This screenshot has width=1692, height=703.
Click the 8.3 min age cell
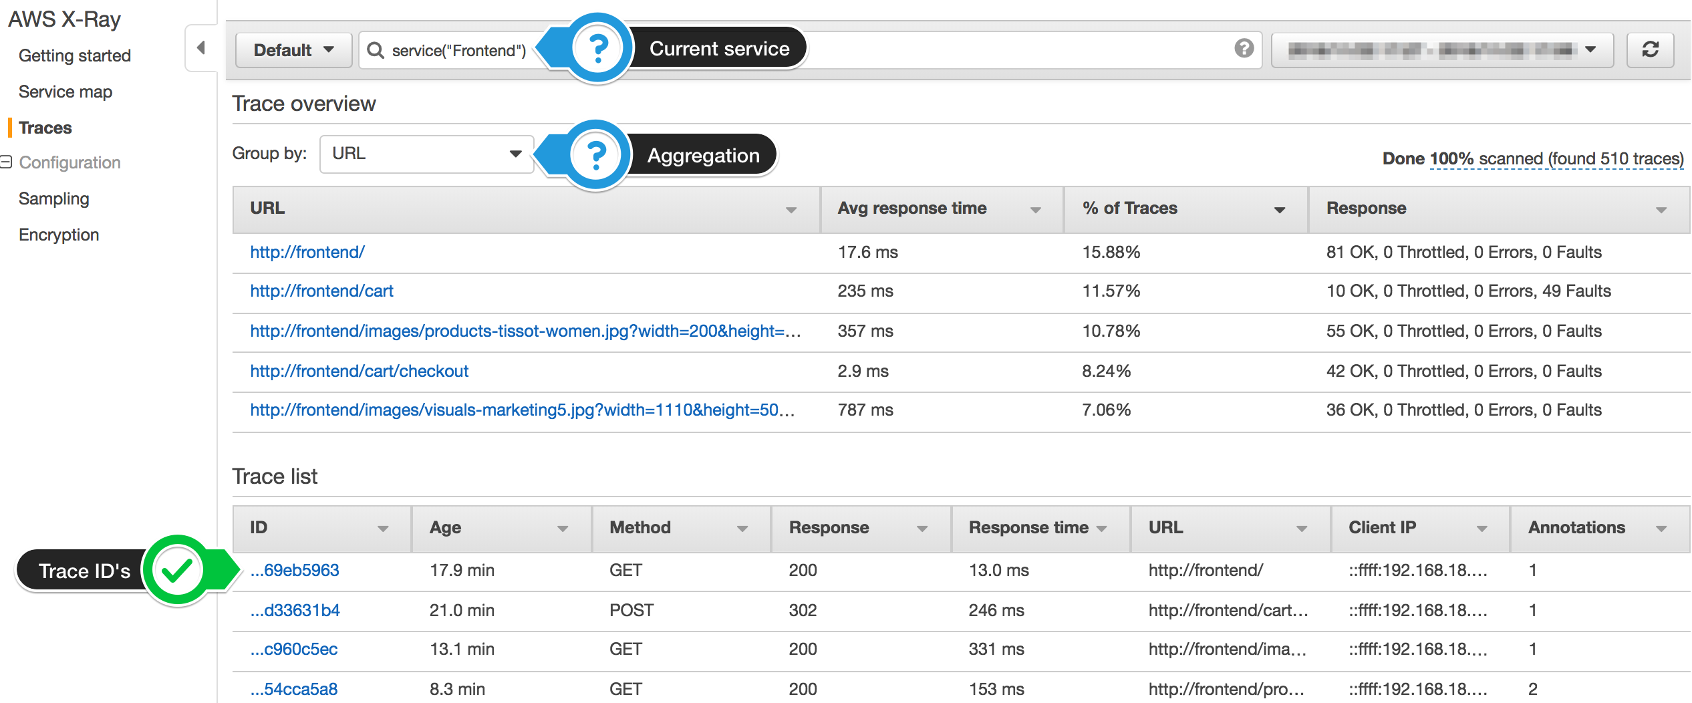[457, 689]
